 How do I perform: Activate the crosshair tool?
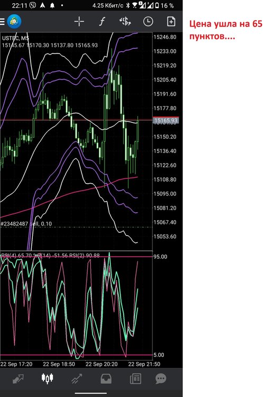79,22
